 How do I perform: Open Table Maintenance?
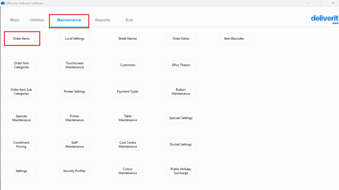[x=128, y=118]
